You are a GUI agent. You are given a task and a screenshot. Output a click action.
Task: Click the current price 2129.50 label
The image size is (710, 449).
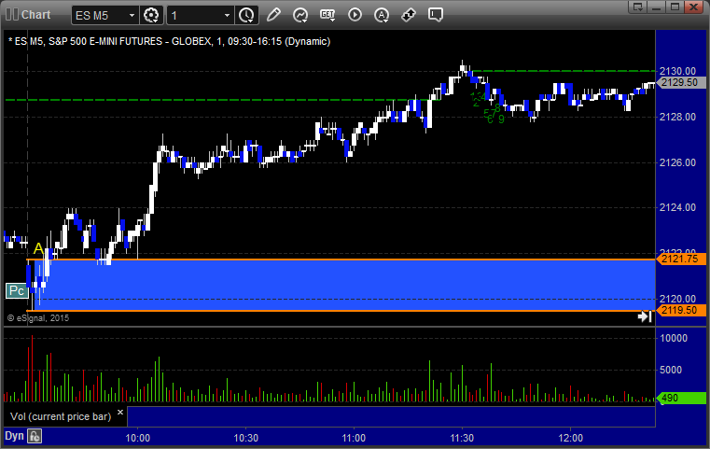pos(681,82)
